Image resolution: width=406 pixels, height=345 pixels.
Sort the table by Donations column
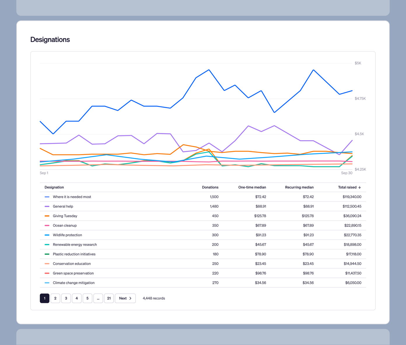(x=210, y=187)
